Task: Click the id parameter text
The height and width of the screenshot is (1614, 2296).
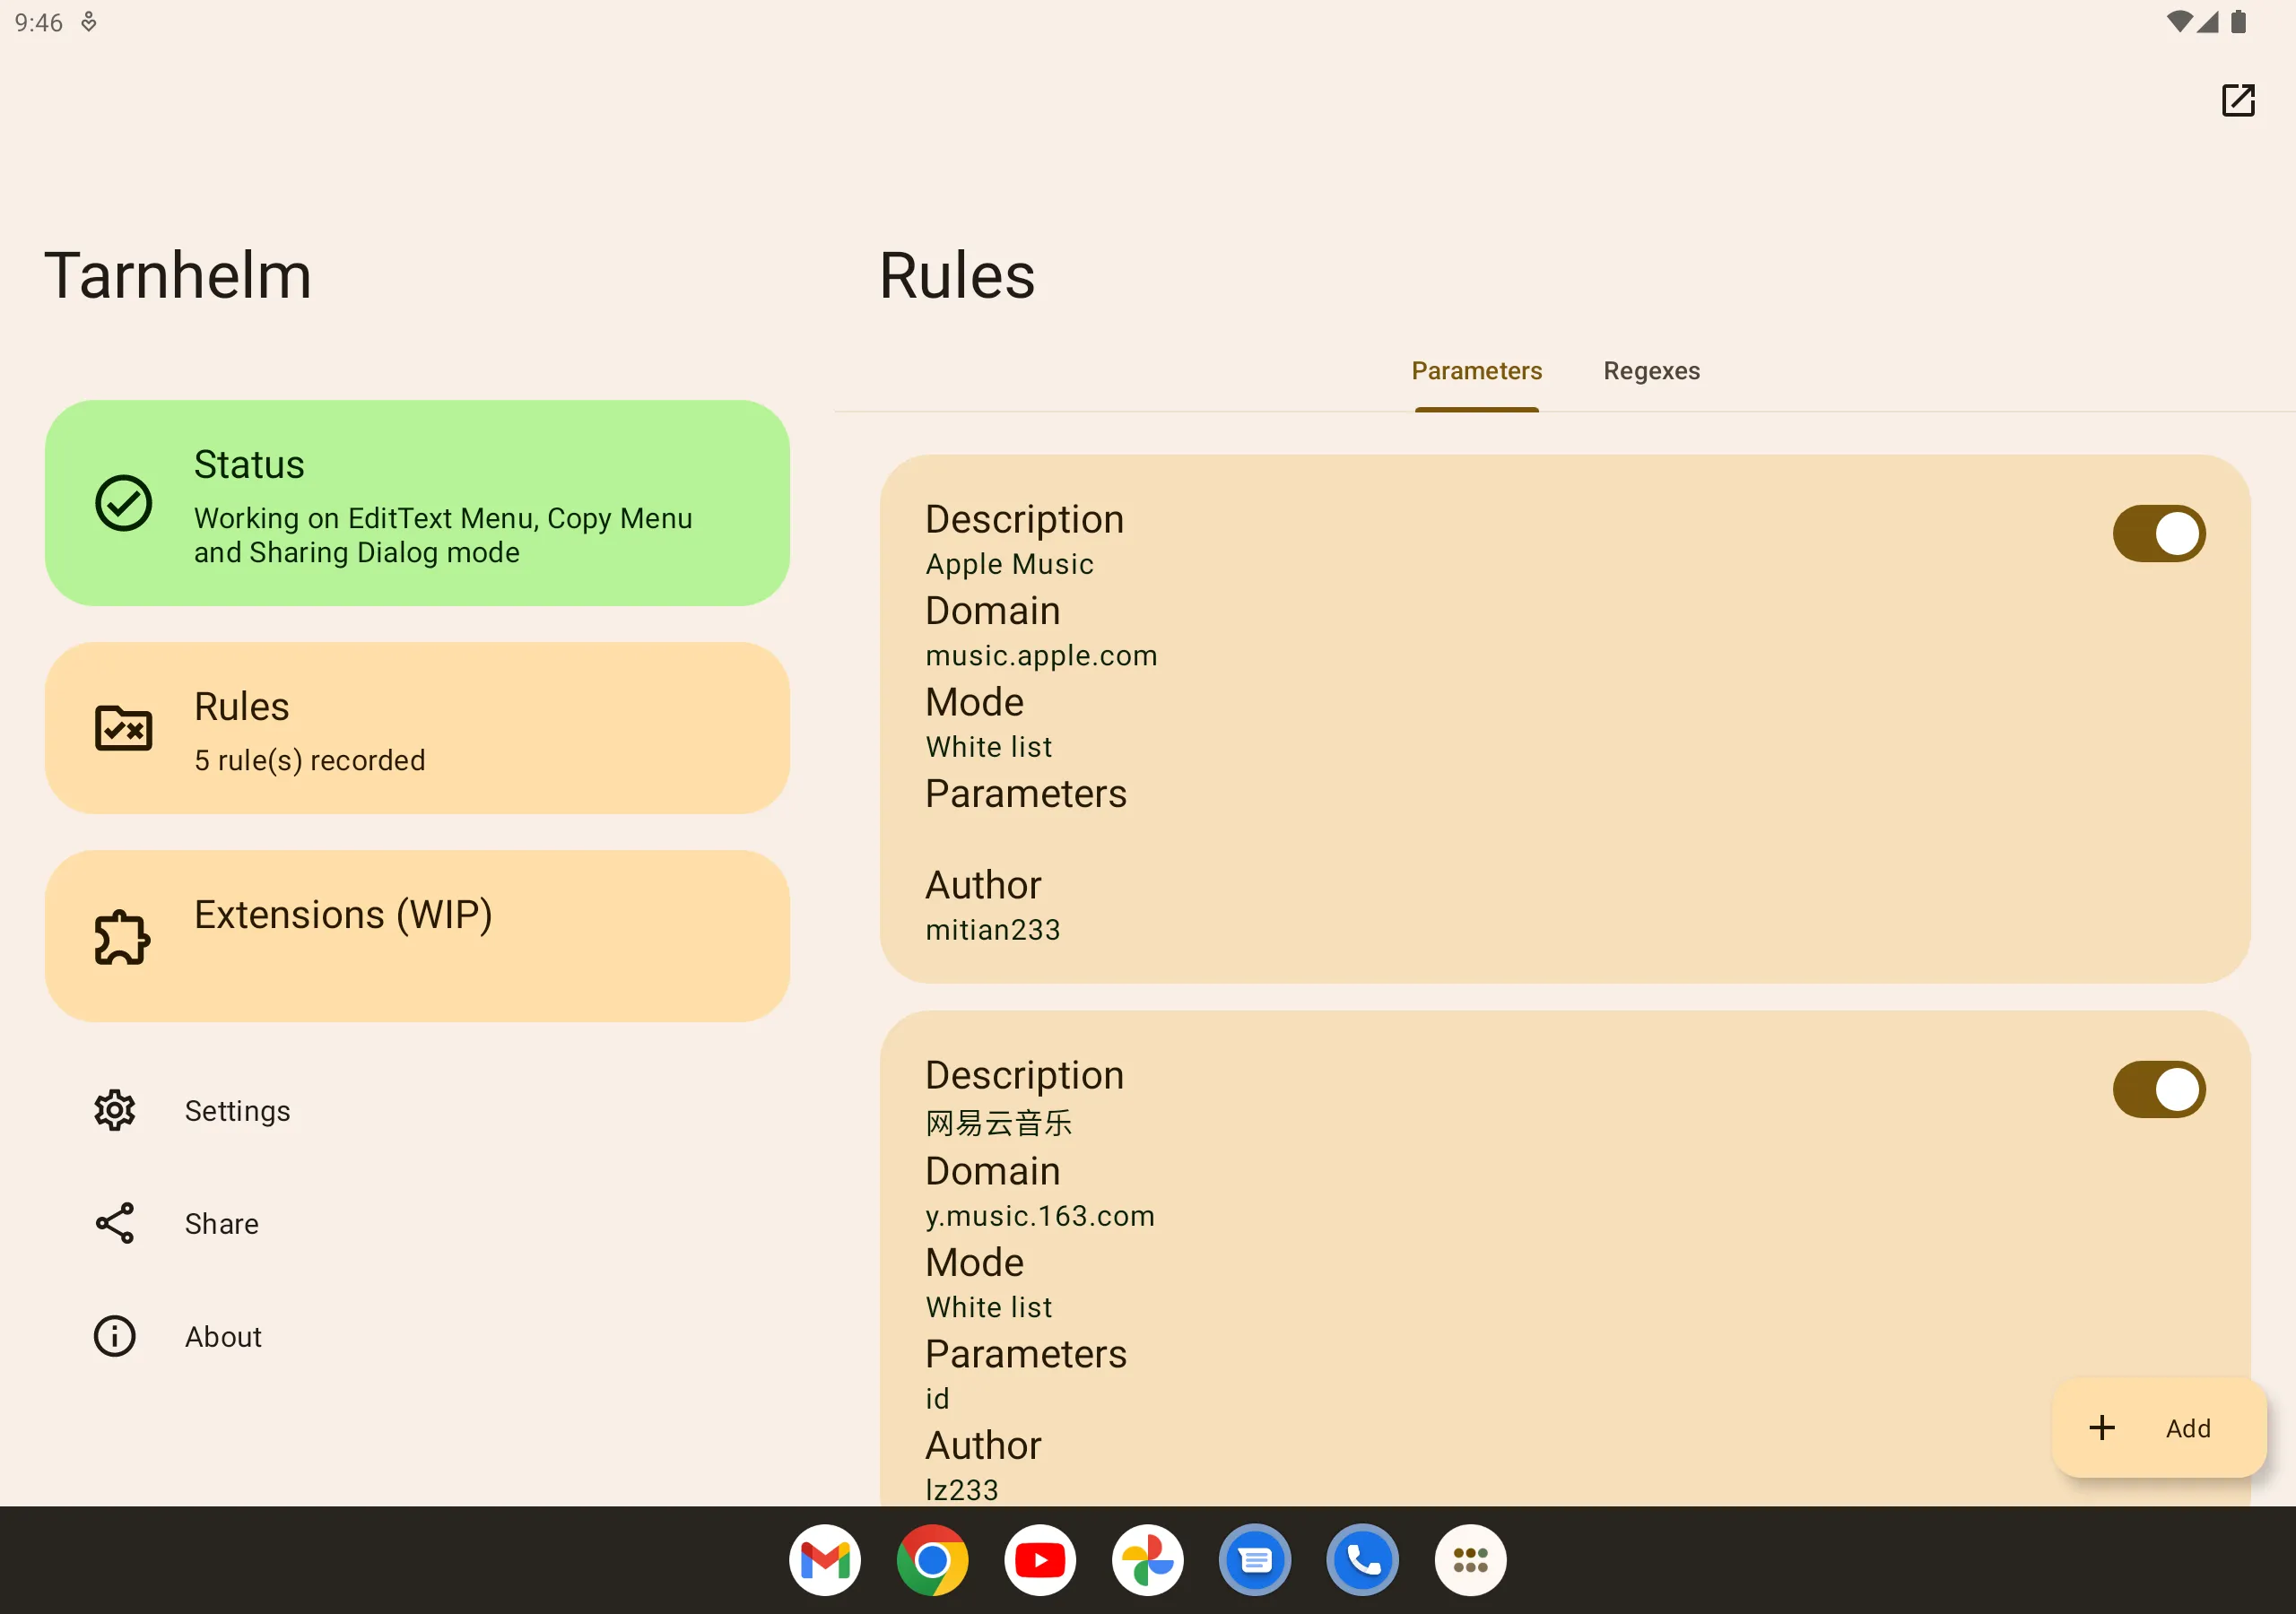Action: (x=937, y=1398)
